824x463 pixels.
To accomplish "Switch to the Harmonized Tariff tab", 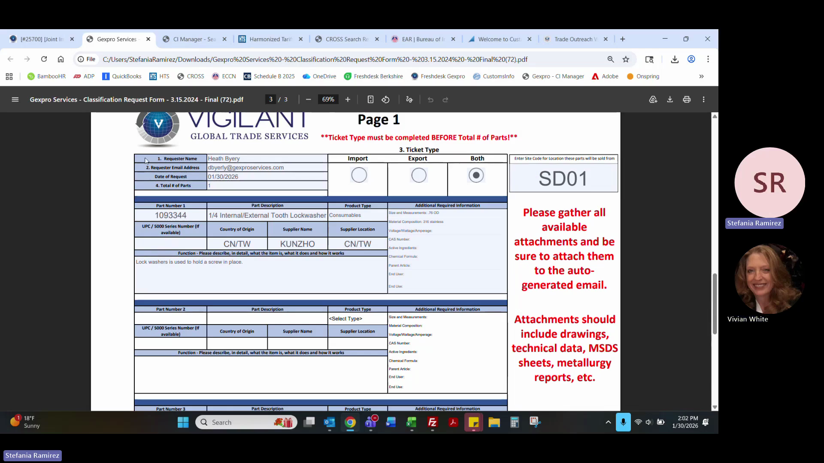I will [x=270, y=39].
